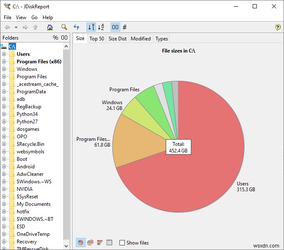Select the dosgames folder

coord(28,129)
